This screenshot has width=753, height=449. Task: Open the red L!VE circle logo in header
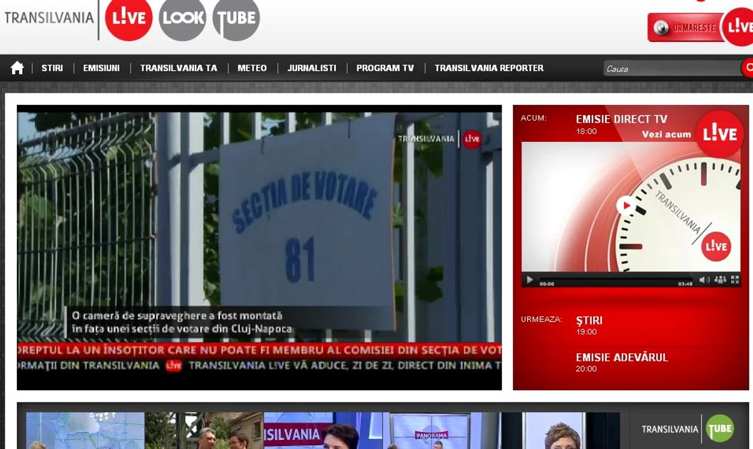pyautogui.click(x=129, y=17)
